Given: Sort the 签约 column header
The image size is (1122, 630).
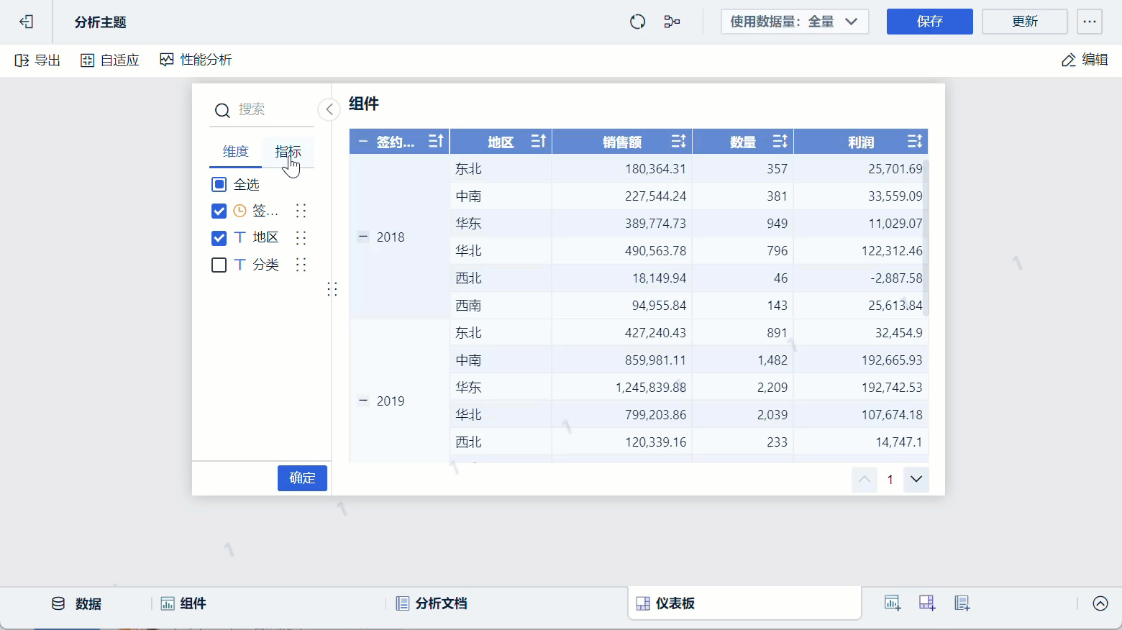Looking at the screenshot, I should click(436, 141).
